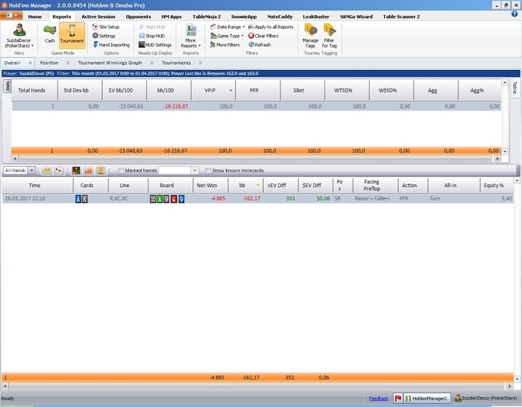This screenshot has width=522, height=407.
Task: Open the Hero selector SuzdalDecor (PokerStars)
Action: pyautogui.click(x=19, y=36)
